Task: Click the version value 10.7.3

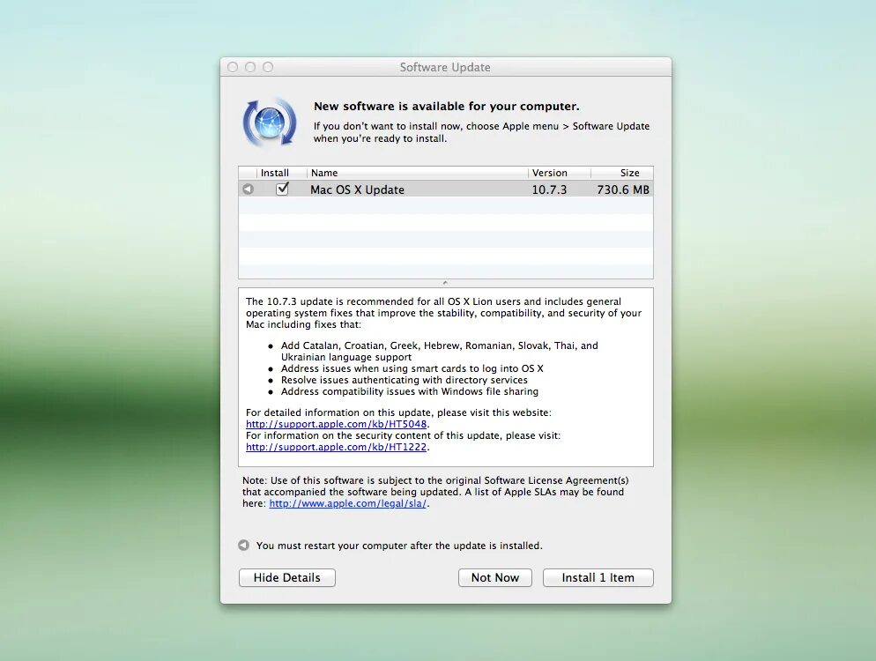Action: point(549,189)
